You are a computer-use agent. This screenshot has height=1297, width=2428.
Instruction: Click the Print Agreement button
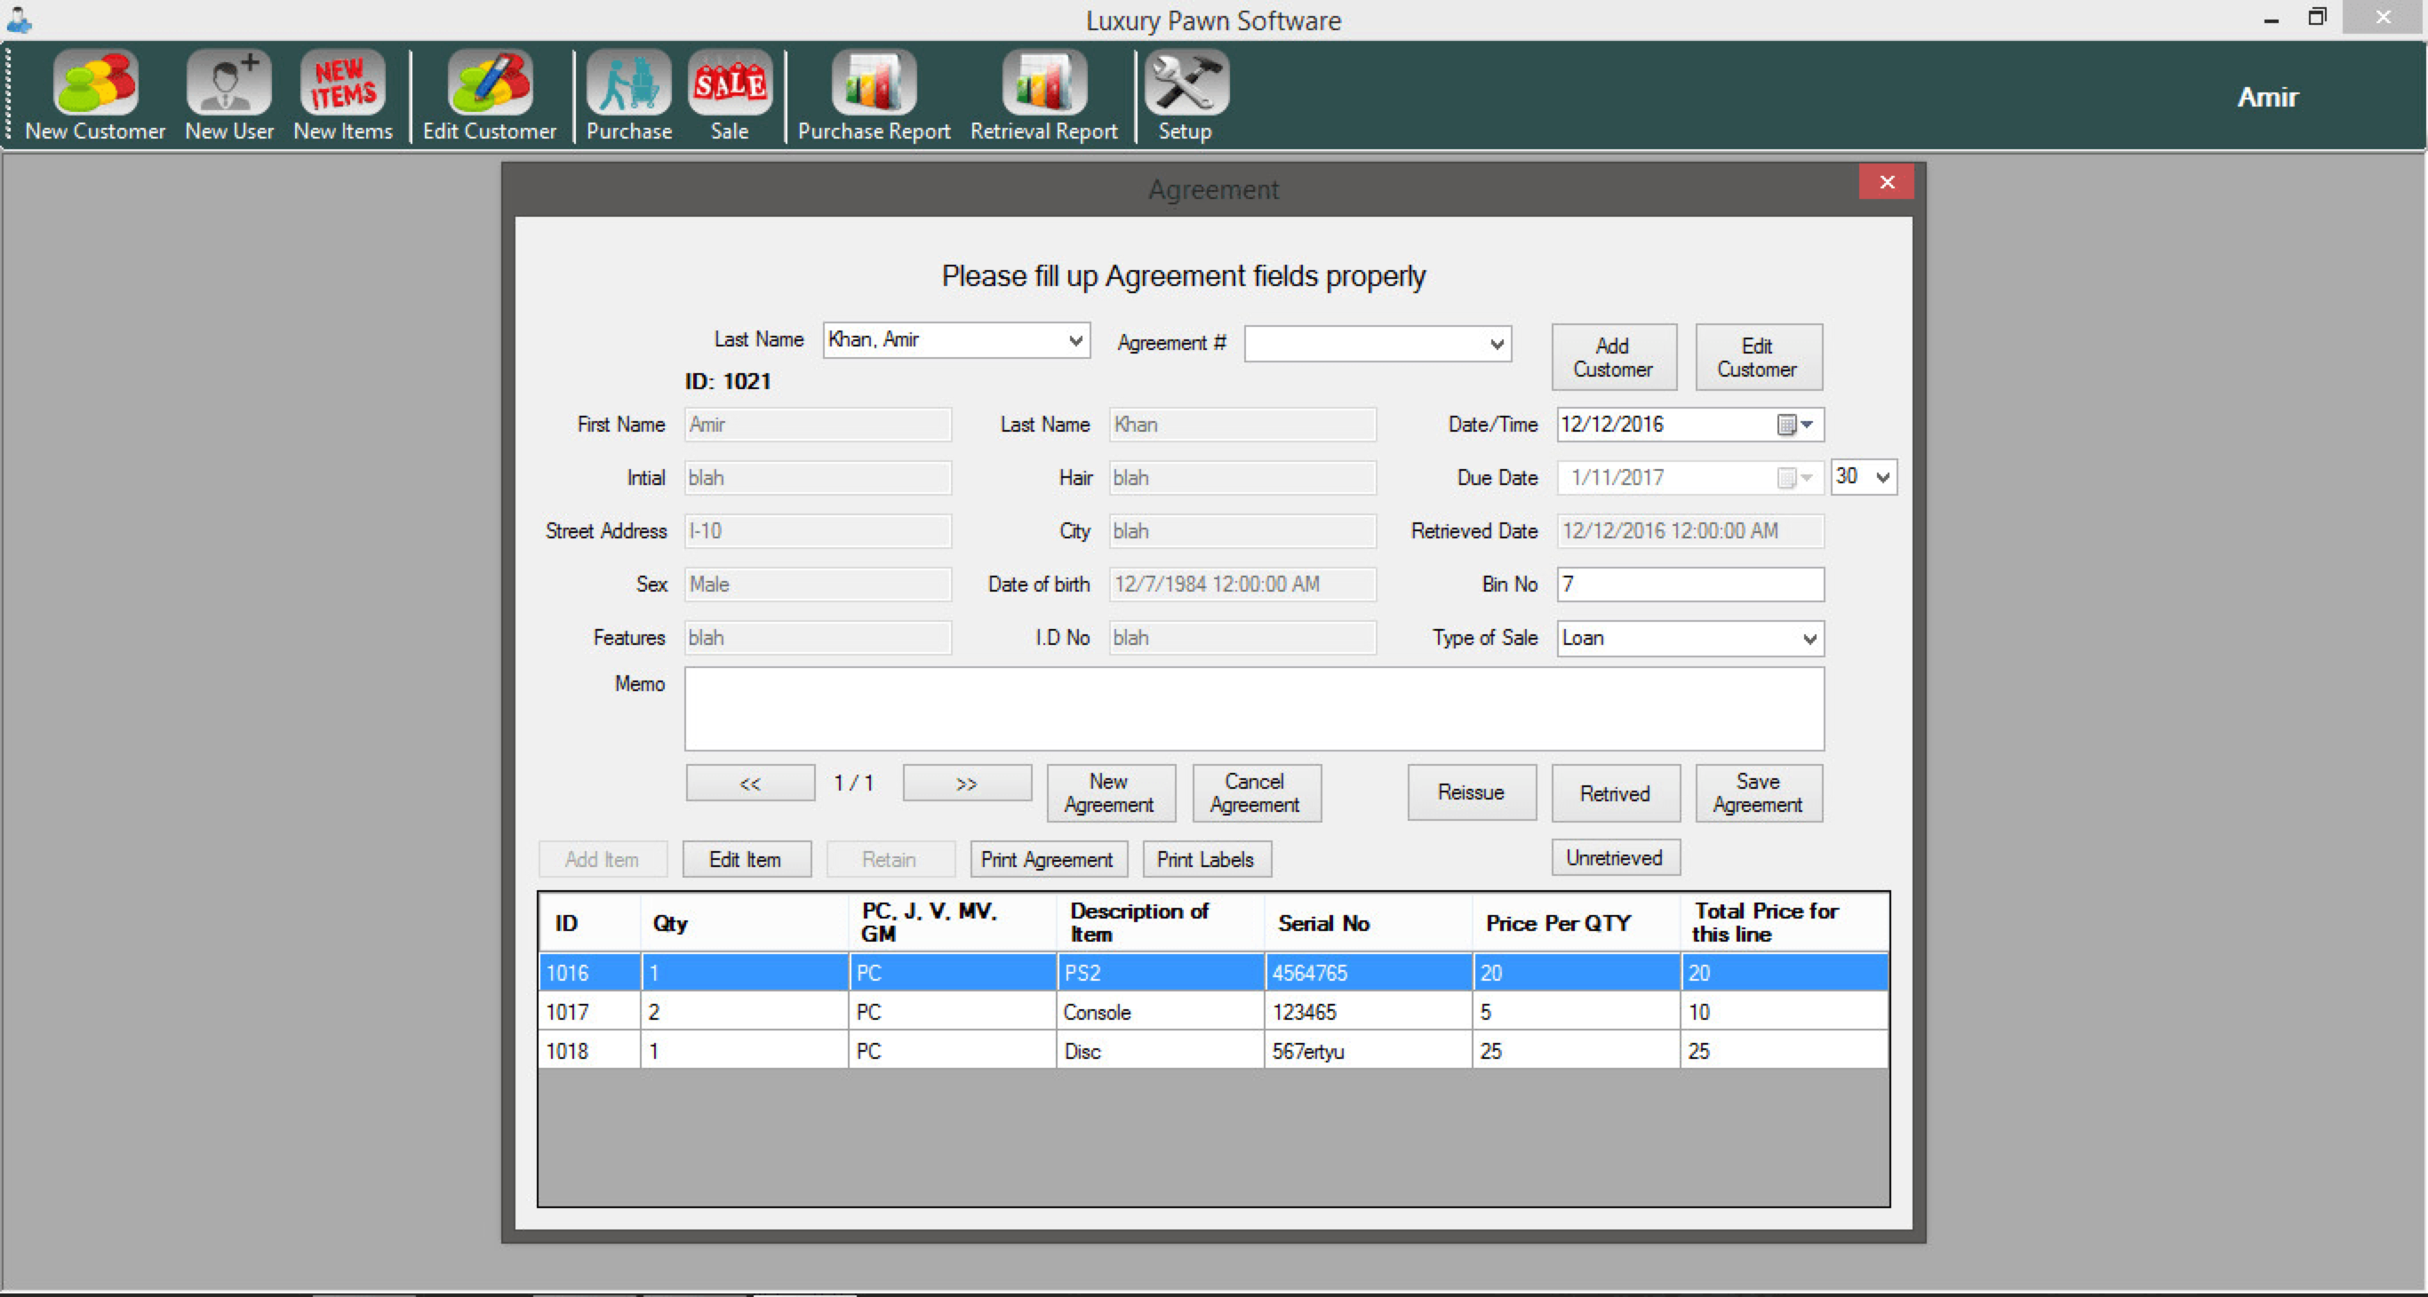(1048, 859)
